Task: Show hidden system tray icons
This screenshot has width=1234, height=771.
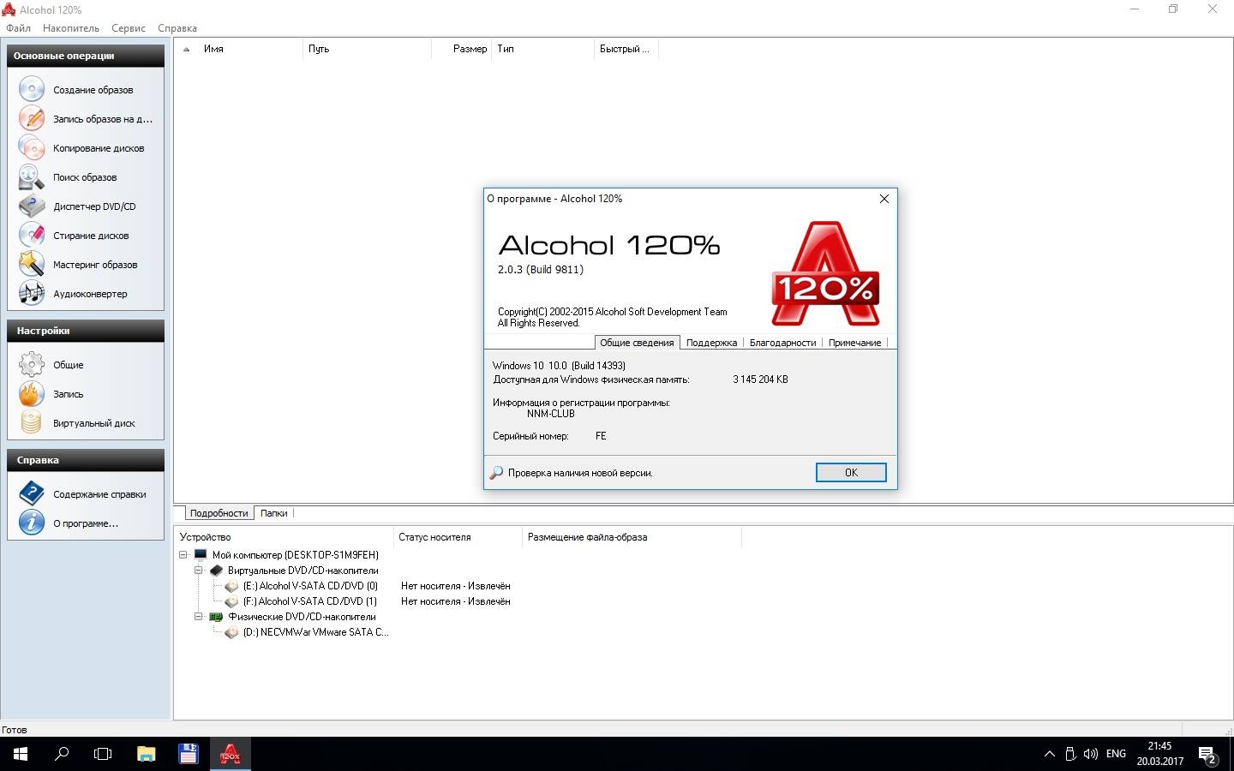Action: [x=1049, y=754]
